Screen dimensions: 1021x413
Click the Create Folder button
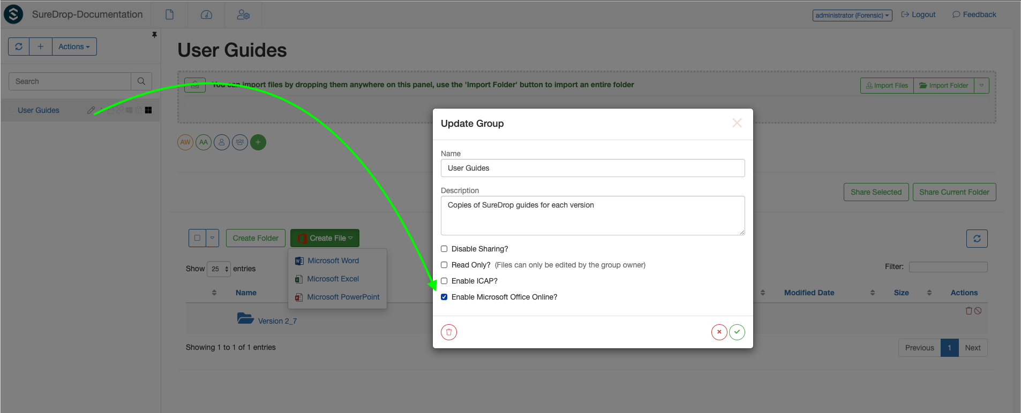coord(256,238)
